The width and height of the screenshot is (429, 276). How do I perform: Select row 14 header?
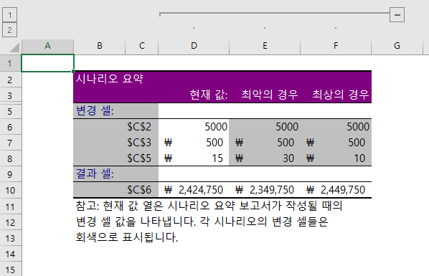pos(10,254)
